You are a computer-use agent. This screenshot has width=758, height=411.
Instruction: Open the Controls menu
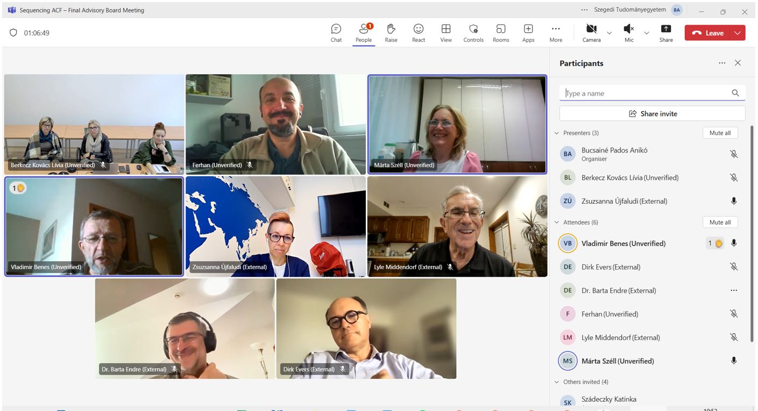pos(473,33)
